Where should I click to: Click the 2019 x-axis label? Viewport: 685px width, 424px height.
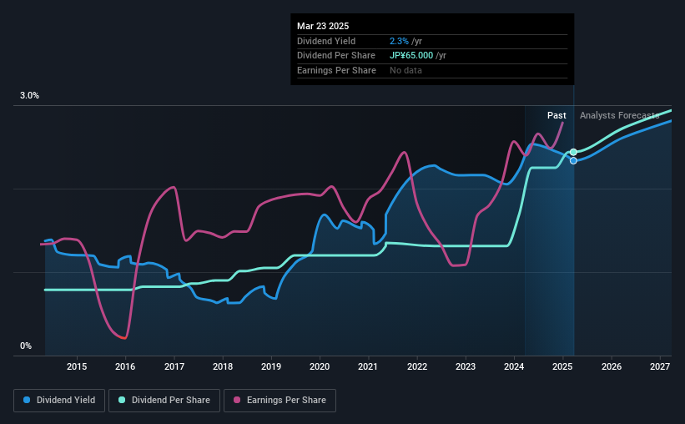point(271,366)
